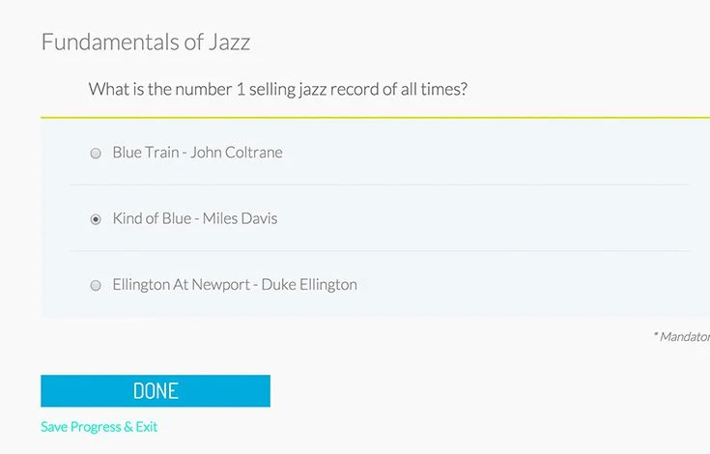
Task: Click empty space in Blue Train option row
Action: tap(485, 152)
